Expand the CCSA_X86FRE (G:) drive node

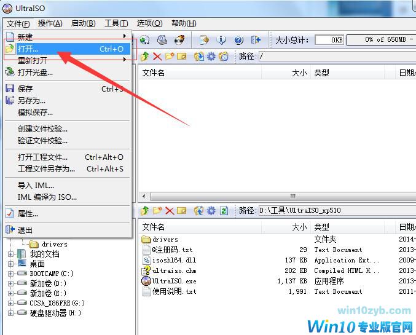coord(11,303)
